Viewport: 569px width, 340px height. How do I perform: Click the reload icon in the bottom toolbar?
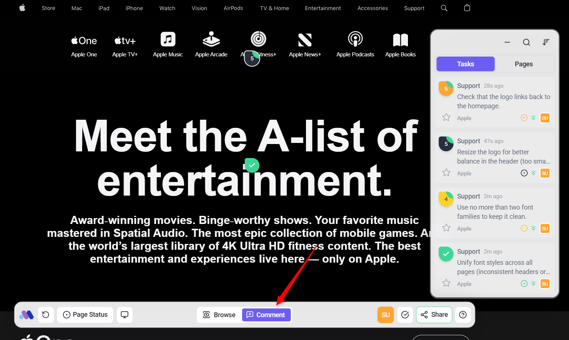[46, 315]
